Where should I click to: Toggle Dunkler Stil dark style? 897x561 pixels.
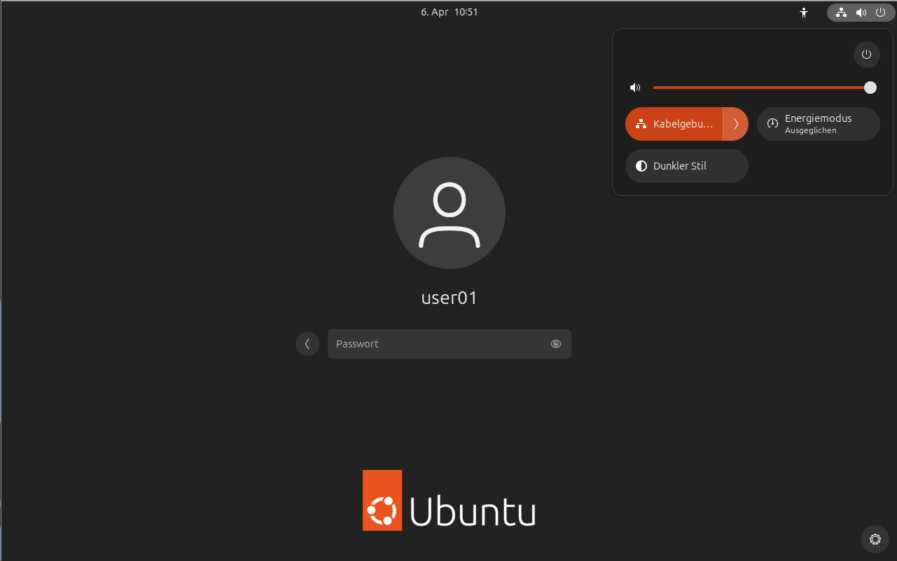click(x=686, y=166)
